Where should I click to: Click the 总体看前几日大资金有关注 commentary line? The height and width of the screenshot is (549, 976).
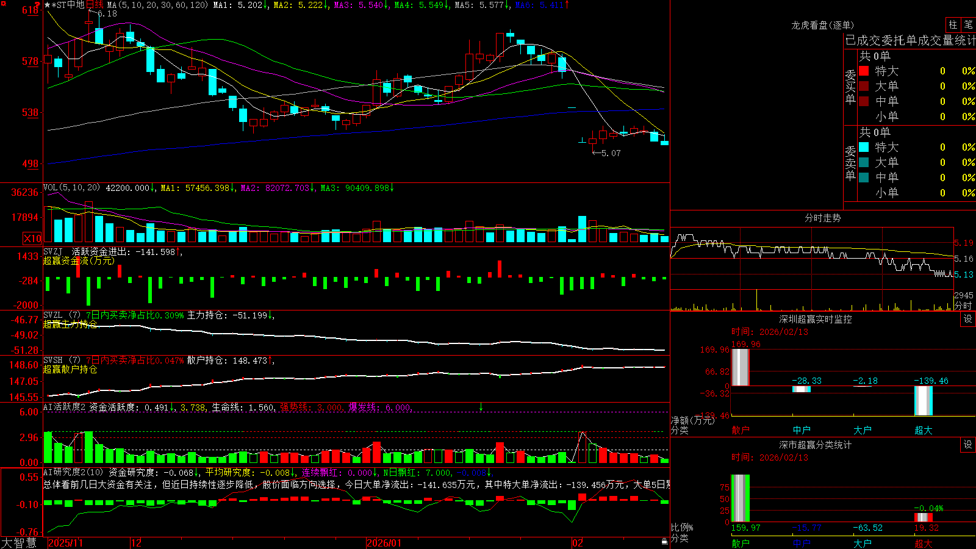coord(357,484)
